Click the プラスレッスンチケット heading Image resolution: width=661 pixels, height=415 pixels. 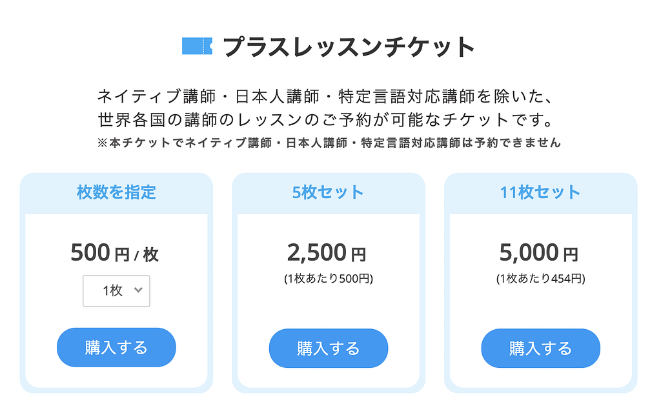click(x=349, y=47)
